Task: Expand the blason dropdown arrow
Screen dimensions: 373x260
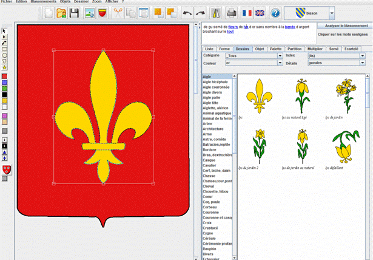Action: (x=332, y=12)
